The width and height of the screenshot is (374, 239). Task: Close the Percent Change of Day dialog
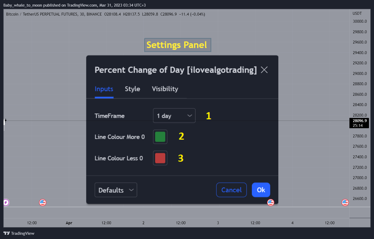264,70
